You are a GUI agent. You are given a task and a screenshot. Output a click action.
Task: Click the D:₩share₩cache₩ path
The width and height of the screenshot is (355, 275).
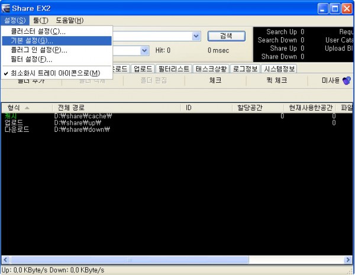83,116
